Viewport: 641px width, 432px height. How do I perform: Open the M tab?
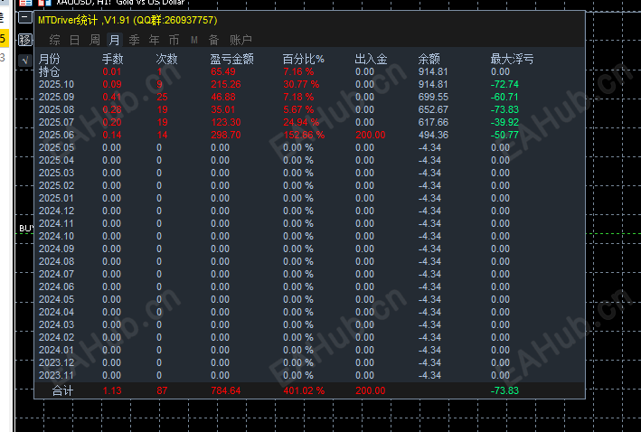coord(194,40)
